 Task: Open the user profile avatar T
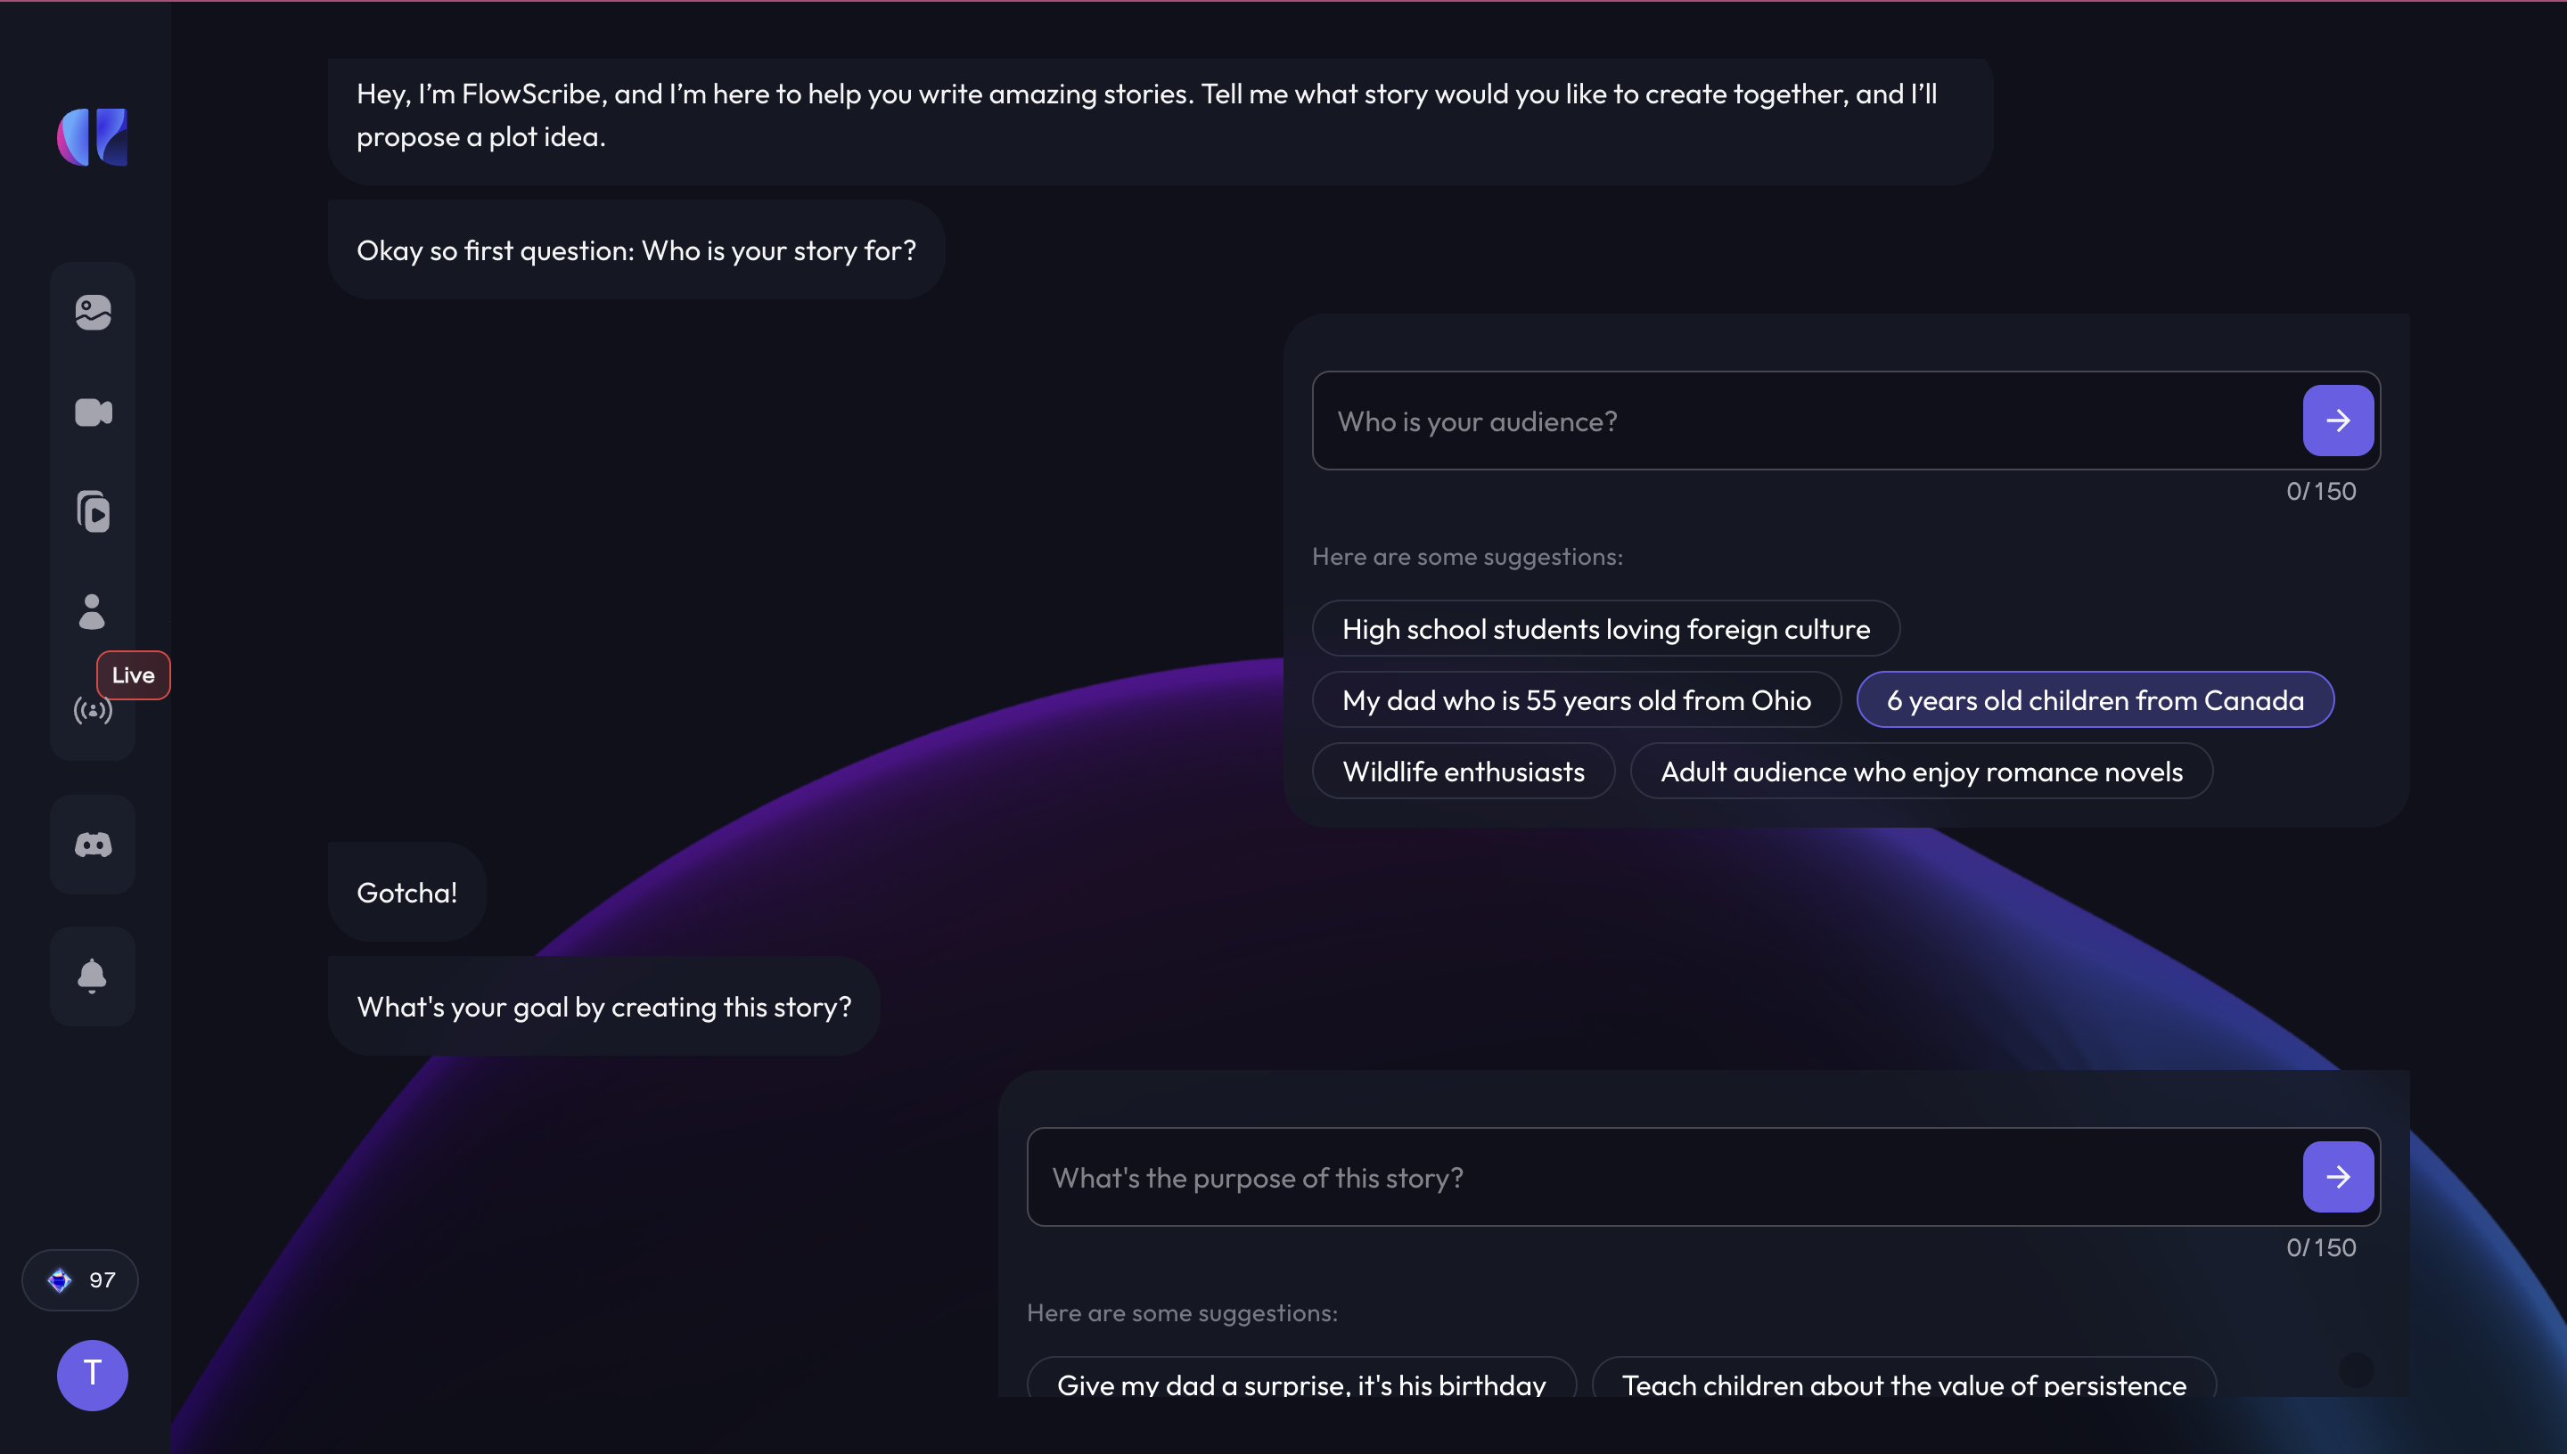point(92,1375)
